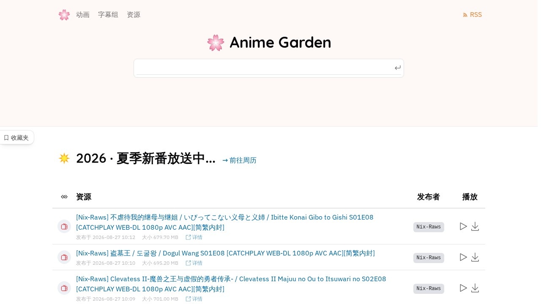This screenshot has height=304, width=541.
Task: Filter by Nix-Raws tag in Clevatess II row
Action: 429,289
